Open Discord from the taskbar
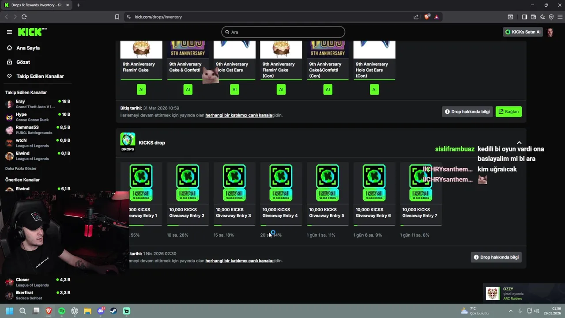 click(101, 311)
